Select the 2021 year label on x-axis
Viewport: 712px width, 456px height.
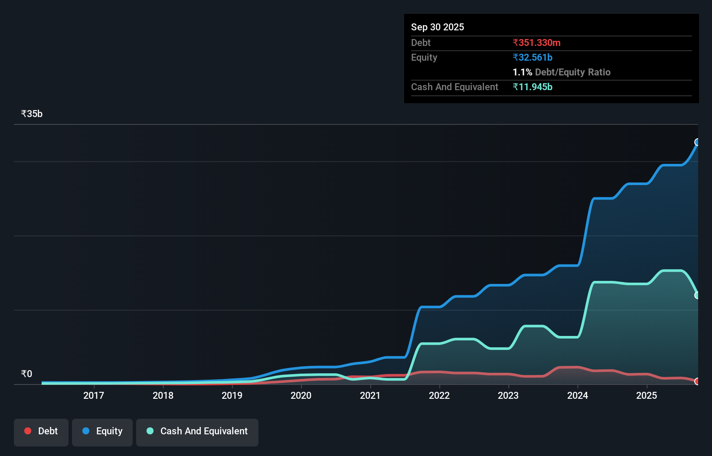(370, 395)
